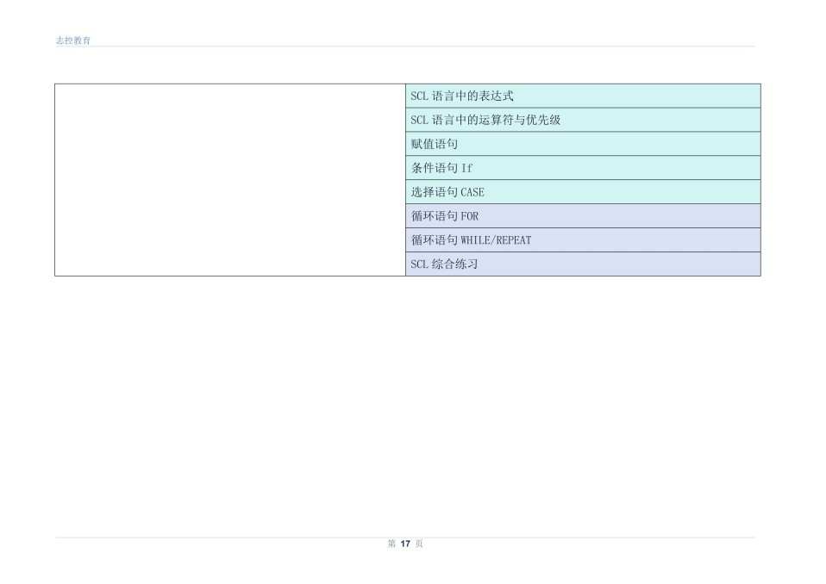Click the page number '第 17 页' footer
826x584 pixels.
[405, 544]
